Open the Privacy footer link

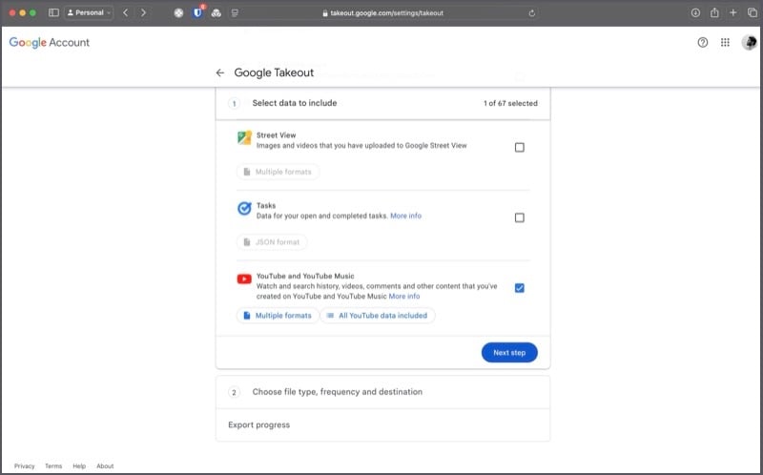25,465
